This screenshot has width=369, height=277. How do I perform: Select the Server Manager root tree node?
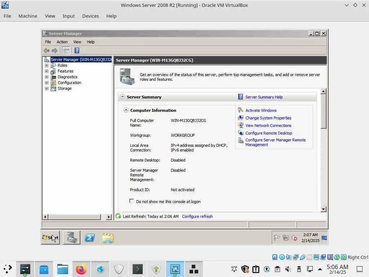coord(81,60)
